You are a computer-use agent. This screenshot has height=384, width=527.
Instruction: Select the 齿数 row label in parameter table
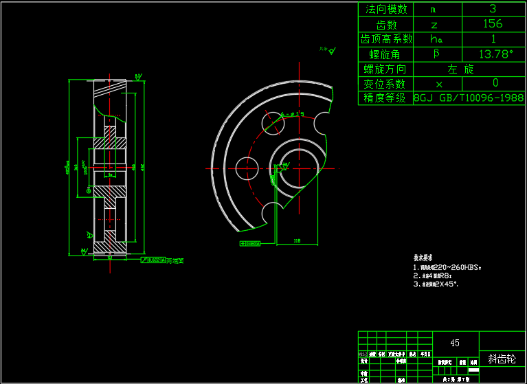387,24
